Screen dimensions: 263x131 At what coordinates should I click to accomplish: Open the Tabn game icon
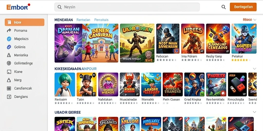pyautogui.click(x=87, y=84)
